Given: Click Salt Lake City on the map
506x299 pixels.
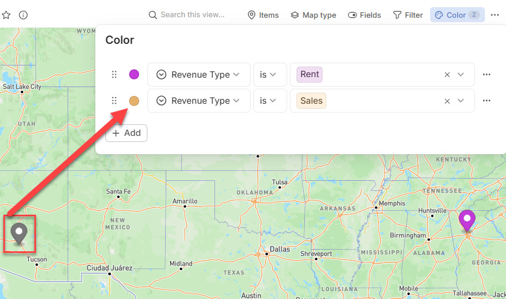Looking at the screenshot, I should pos(22,87).
